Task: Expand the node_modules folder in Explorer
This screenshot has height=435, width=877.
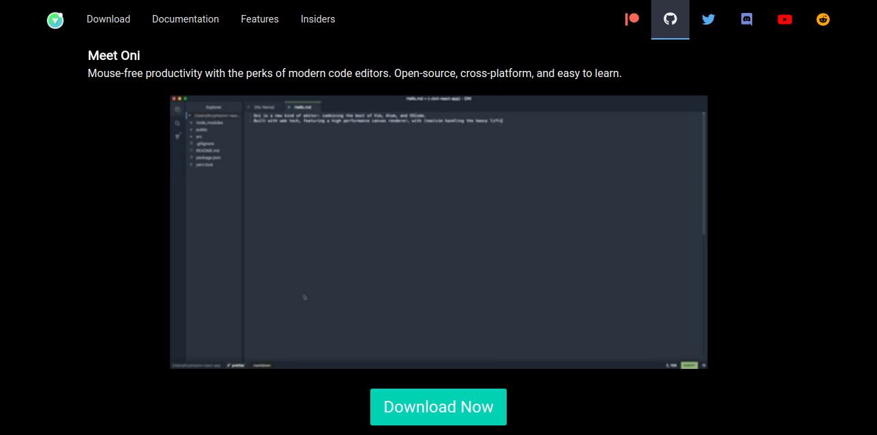Action: pos(209,123)
